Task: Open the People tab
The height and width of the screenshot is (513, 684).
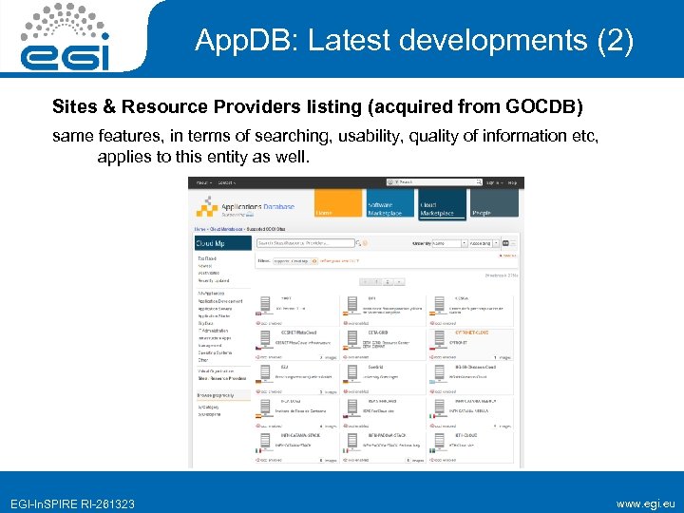Action: point(494,203)
